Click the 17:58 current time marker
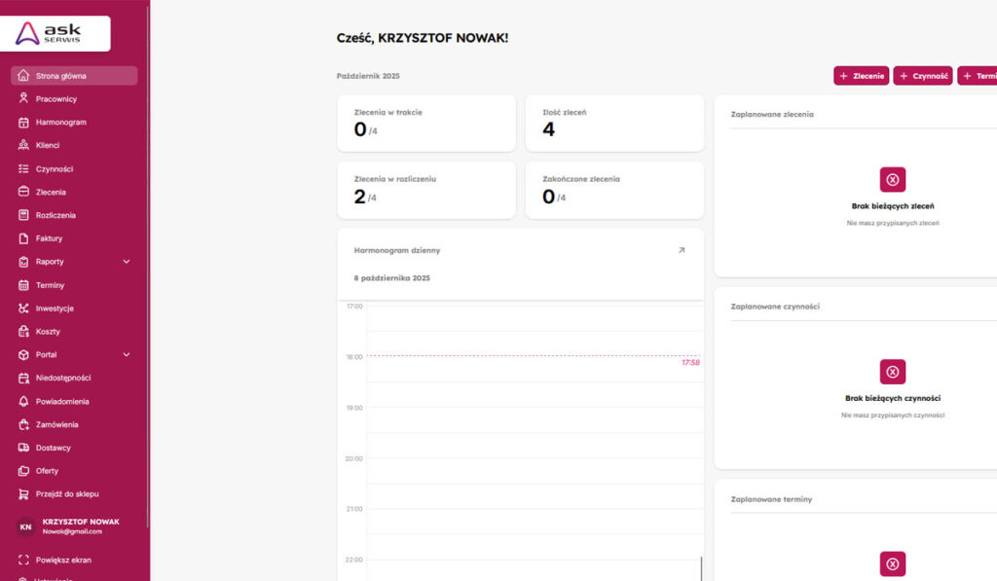Screen dimensions: 997x581 coord(690,362)
